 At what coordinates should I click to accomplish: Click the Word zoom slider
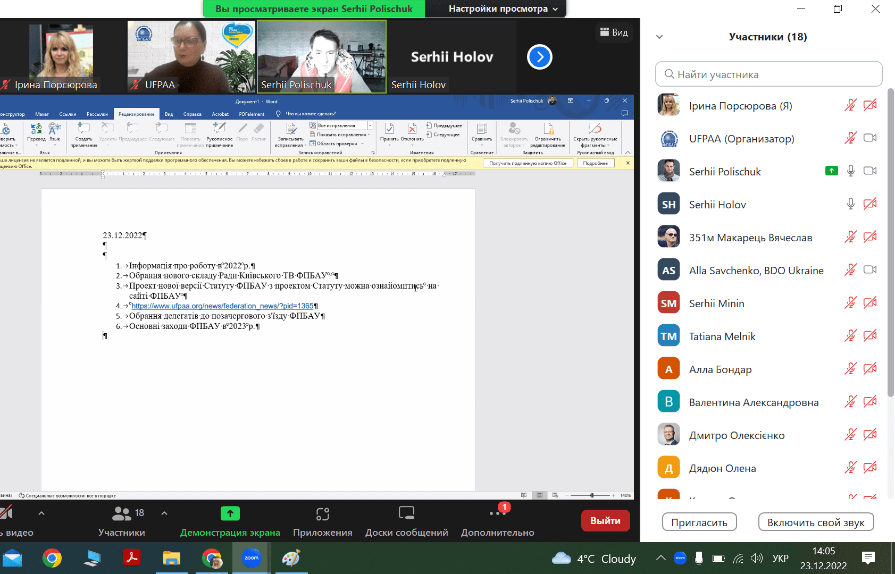coord(591,495)
